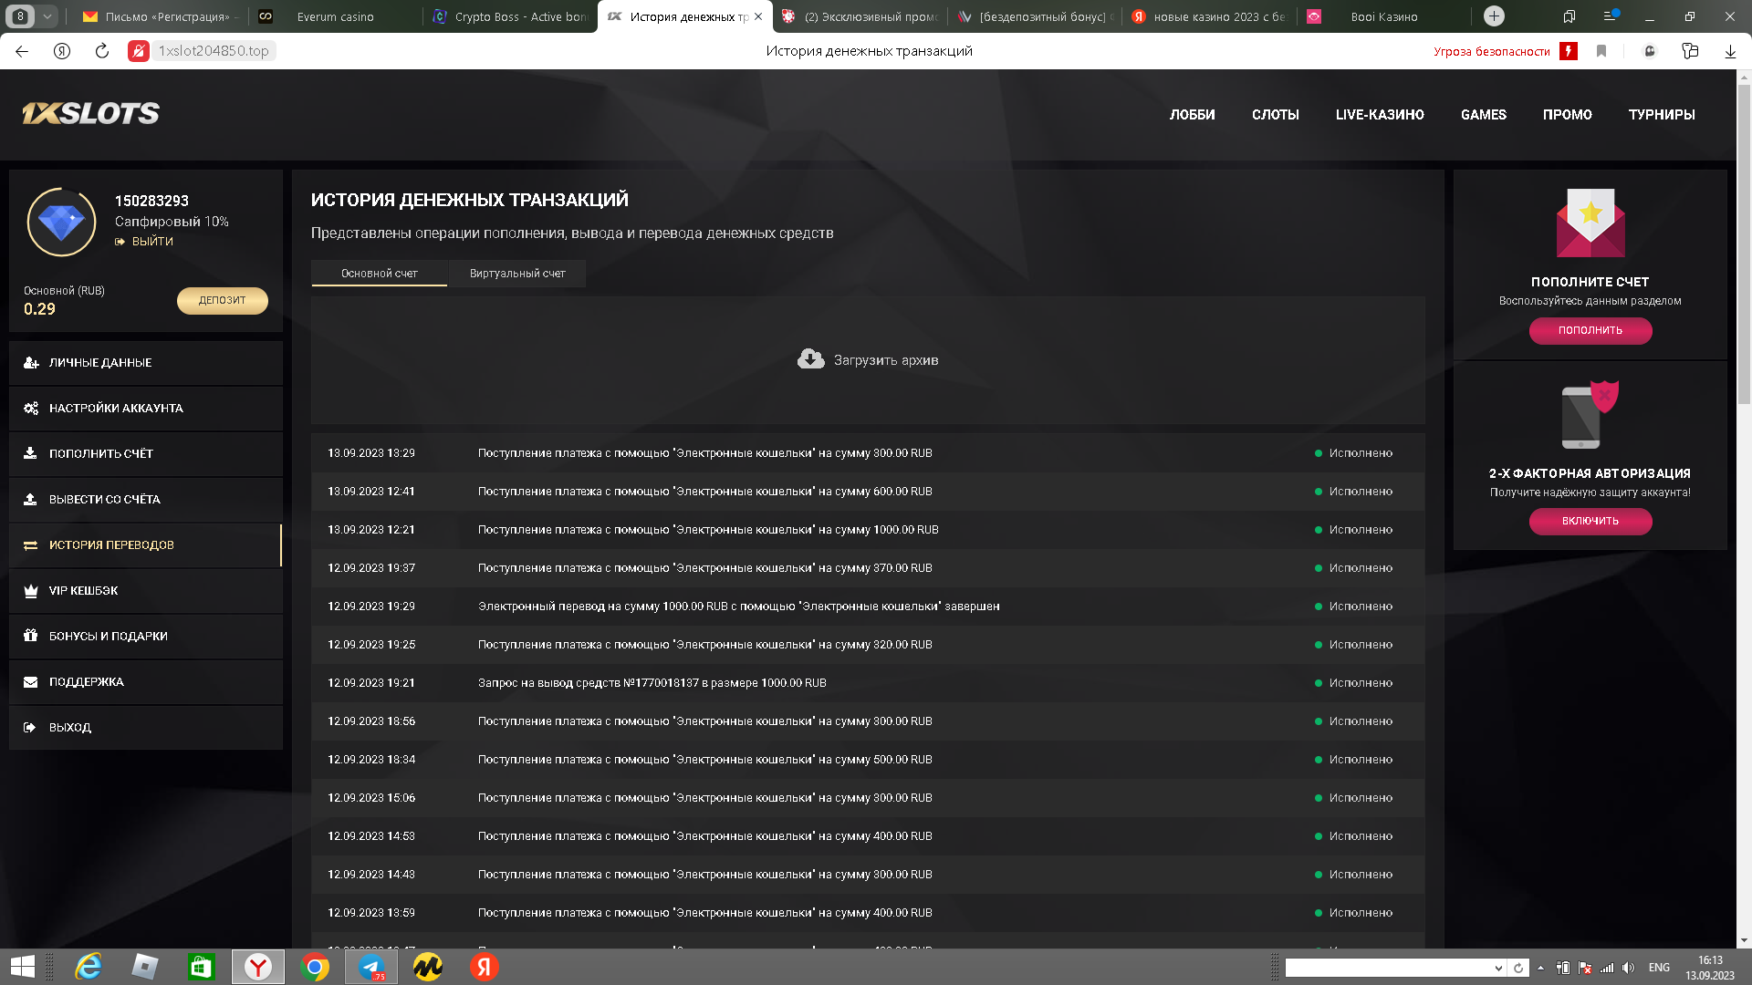Screen dimensions: 1752x985
Task: Switch to Виртуальный счет tab
Action: pos(516,273)
